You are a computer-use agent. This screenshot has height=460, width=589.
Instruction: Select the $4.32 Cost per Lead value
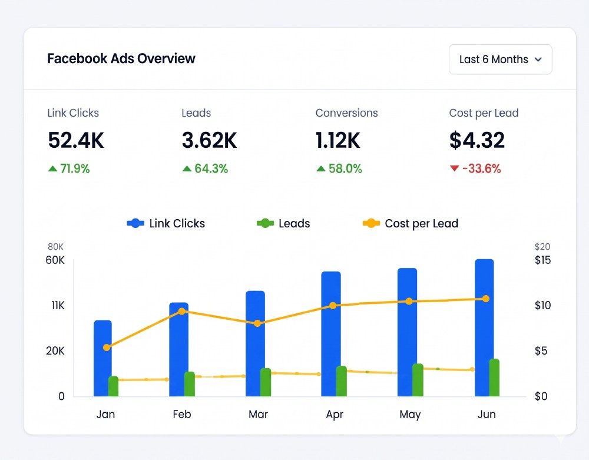pyautogui.click(x=477, y=140)
